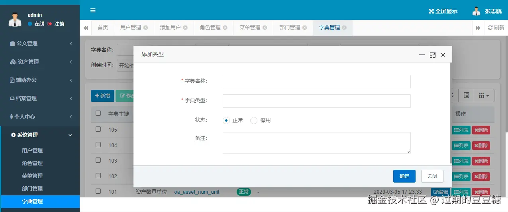
Task: Refresh the current tab page
Action: pyautogui.click(x=496, y=28)
